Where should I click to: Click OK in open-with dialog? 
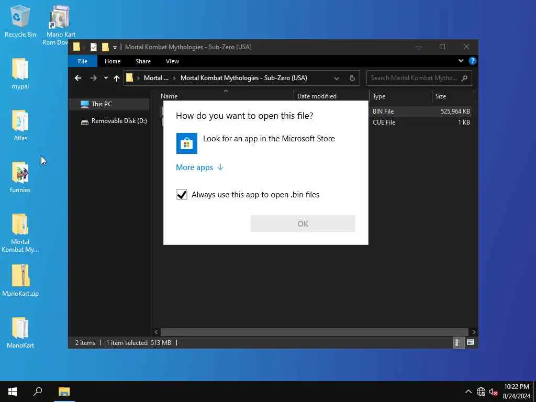[x=303, y=224]
